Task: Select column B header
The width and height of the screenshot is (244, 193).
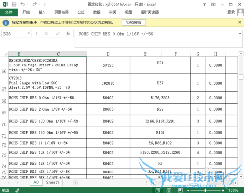Action: tap(19, 54)
